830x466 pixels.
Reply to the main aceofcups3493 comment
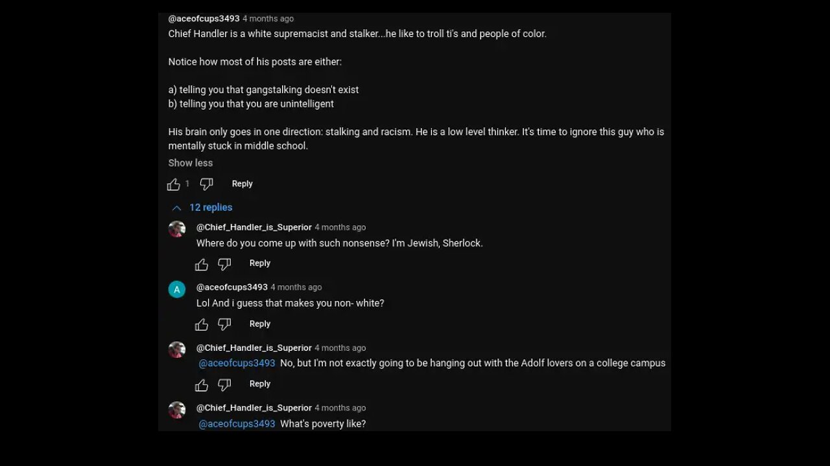click(x=242, y=184)
